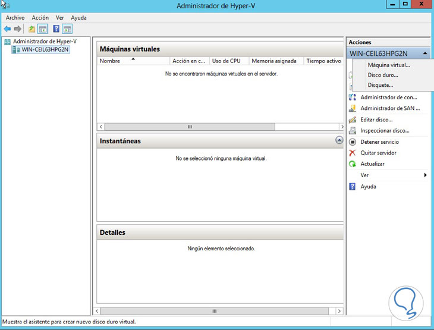Click the Máquinas virtuales section heading

(130, 49)
